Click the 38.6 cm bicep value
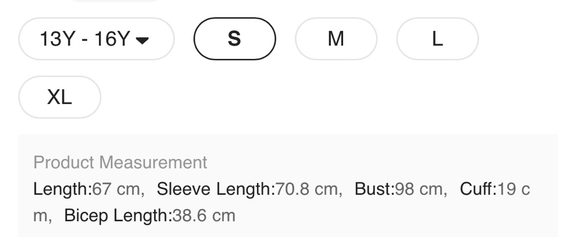576x237 pixels. point(202,215)
